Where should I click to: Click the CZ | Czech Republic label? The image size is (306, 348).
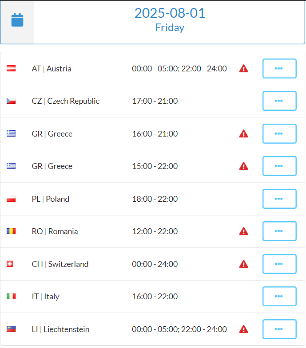[66, 101]
